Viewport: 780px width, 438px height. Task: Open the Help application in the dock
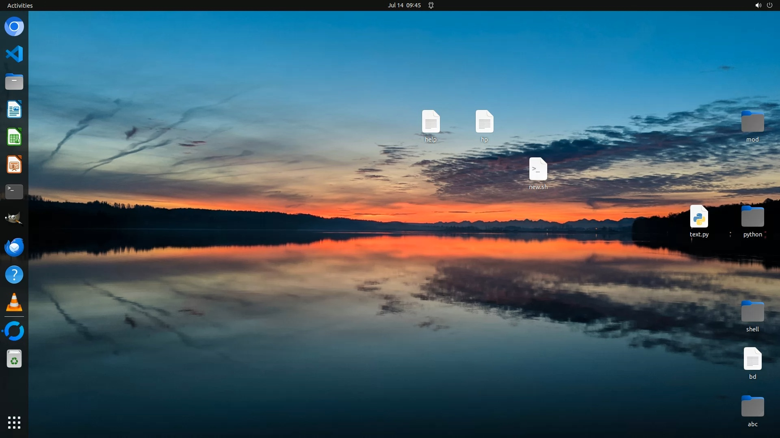coord(14,275)
